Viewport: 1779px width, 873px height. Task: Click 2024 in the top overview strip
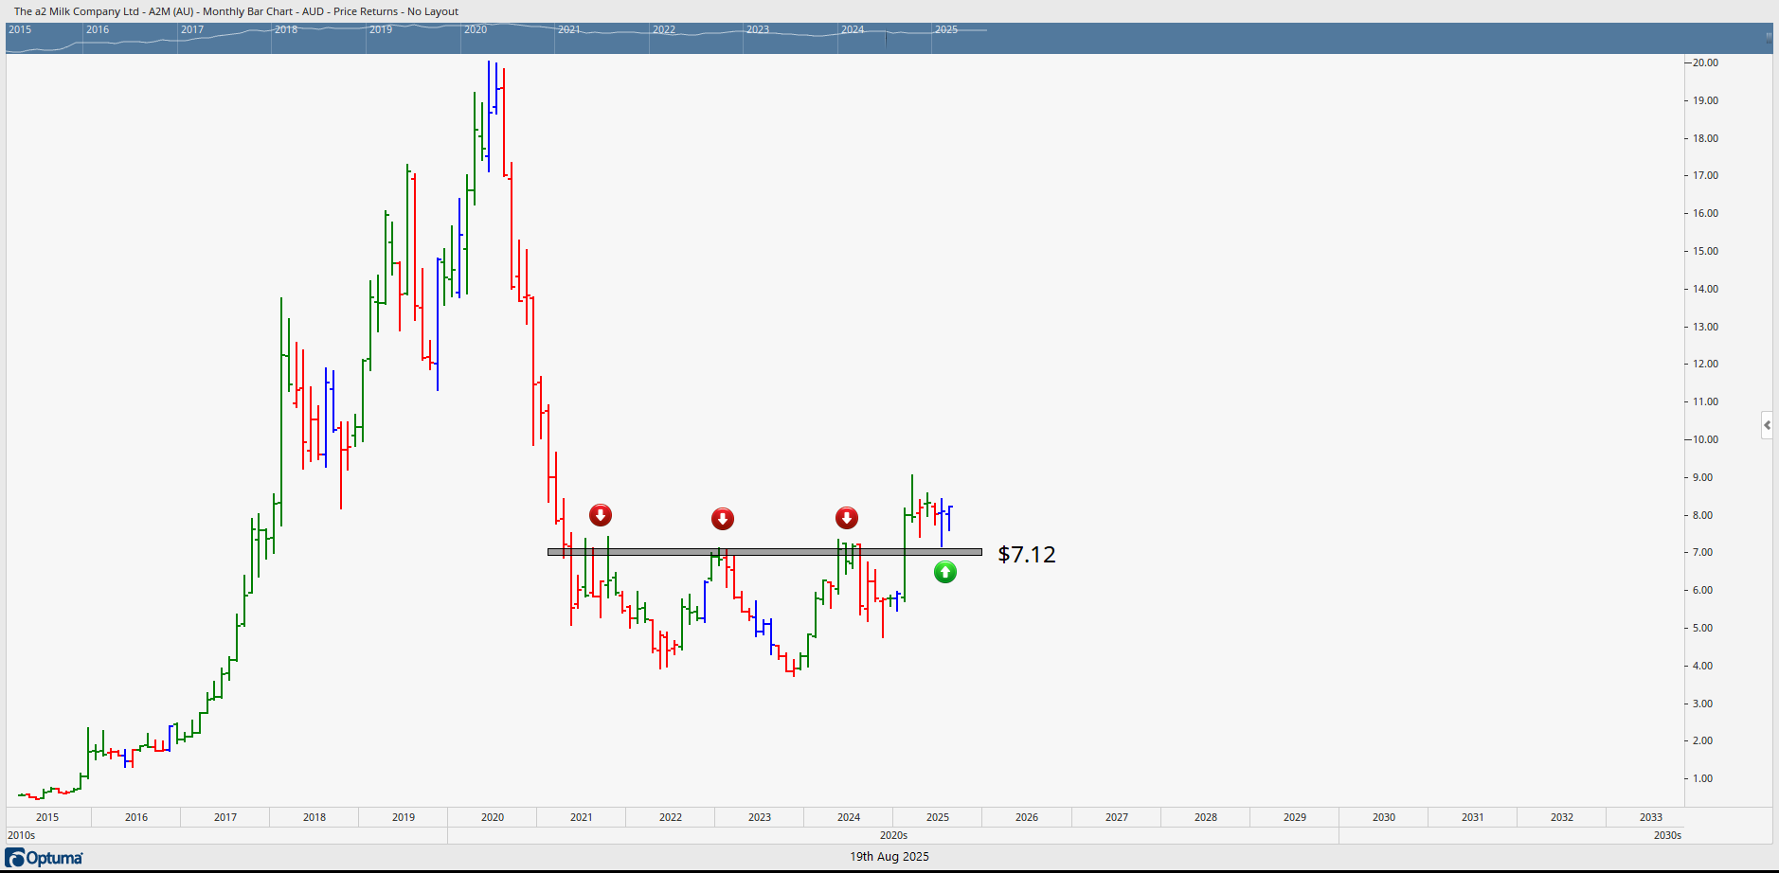click(853, 29)
